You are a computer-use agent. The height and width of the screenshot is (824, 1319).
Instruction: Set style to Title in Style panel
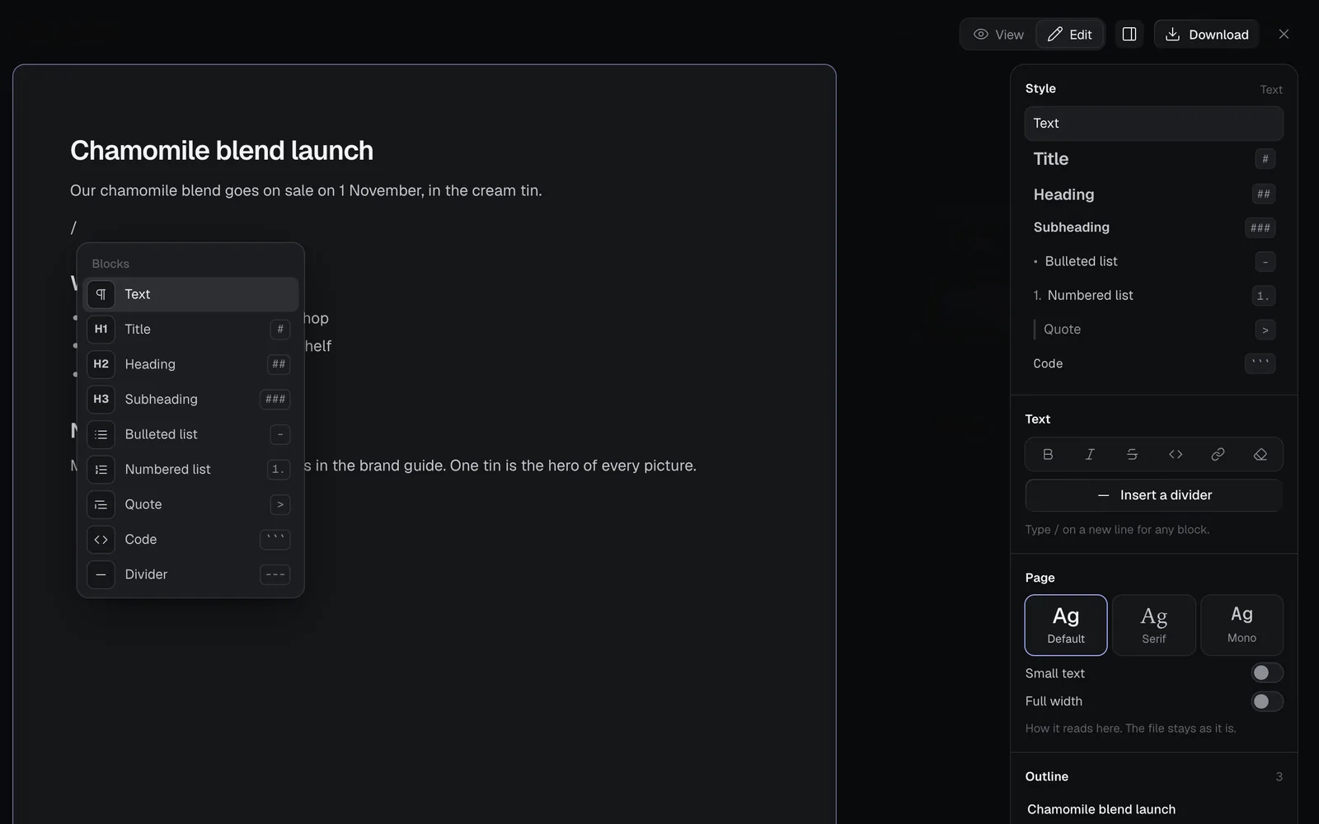[x=1154, y=159]
